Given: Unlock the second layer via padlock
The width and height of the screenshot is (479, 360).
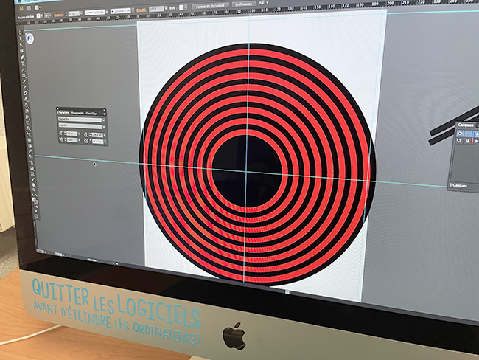Looking at the screenshot, I should [467, 141].
